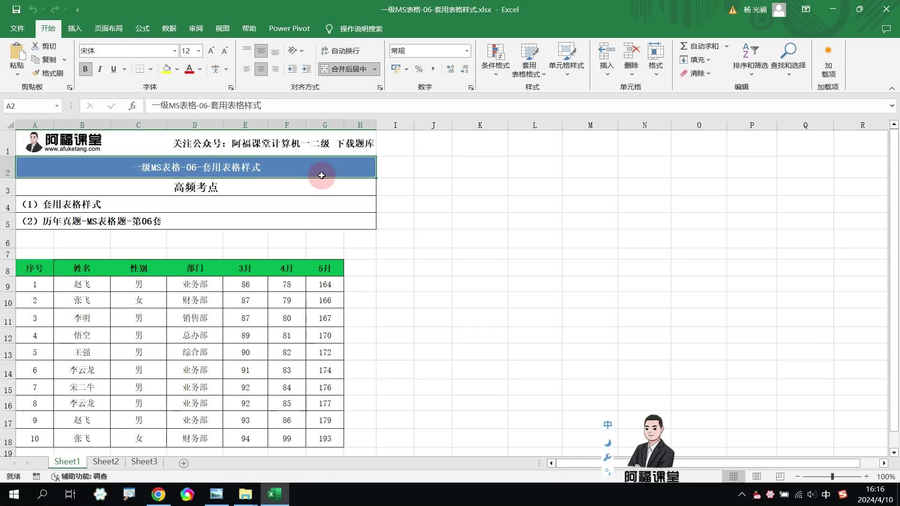
Task: Click 辅助功能: 调查 in status bar
Action: click(x=79, y=476)
